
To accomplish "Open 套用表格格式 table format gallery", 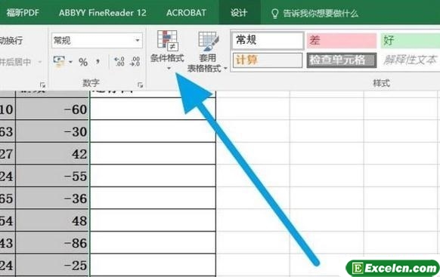I will (207, 51).
